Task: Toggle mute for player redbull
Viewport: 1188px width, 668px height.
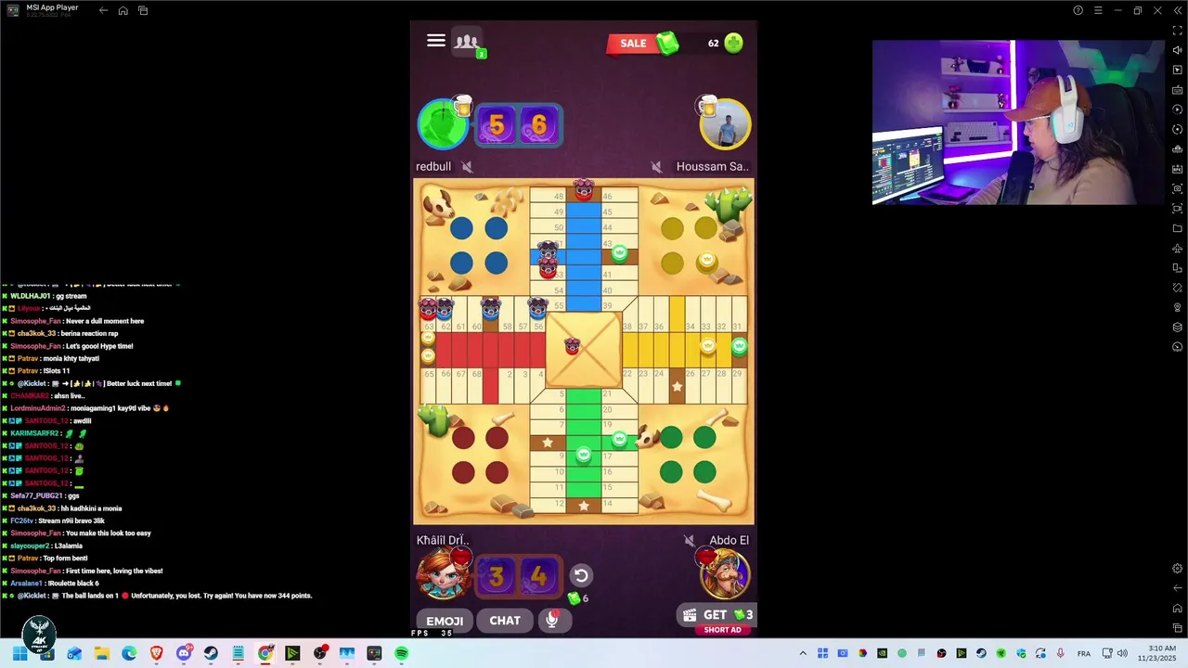Action: point(467,167)
